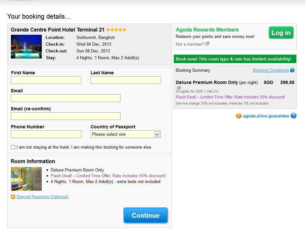Click the stay summary 4 Nights, 1 Room, Max 2 Adult(s)

coord(108,58)
